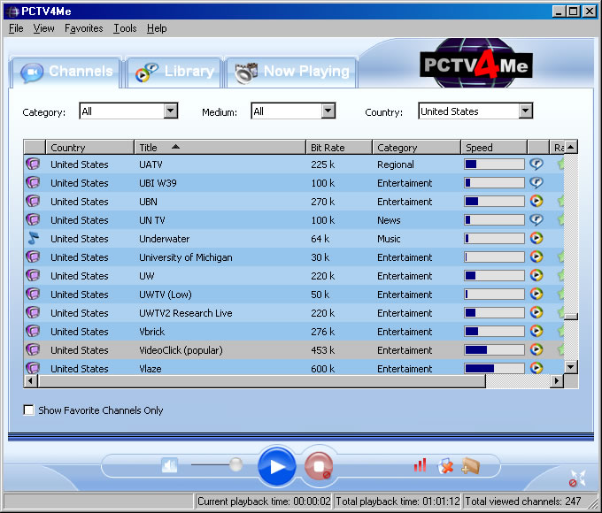Click the rating star on the UBN row
Viewport: 602px width, 513px height.
(x=560, y=201)
